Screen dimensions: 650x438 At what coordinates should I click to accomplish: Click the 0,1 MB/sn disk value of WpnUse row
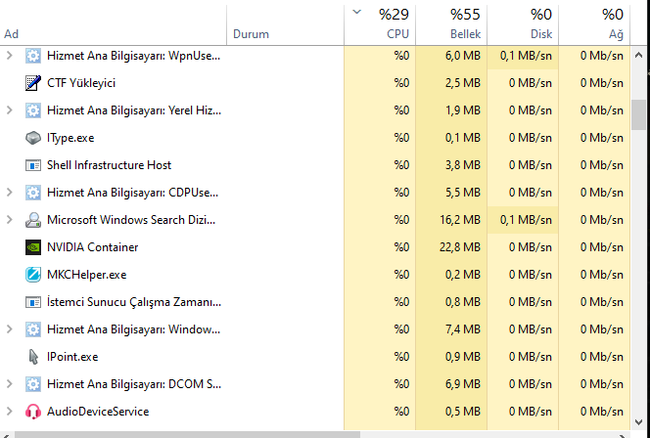(526, 56)
